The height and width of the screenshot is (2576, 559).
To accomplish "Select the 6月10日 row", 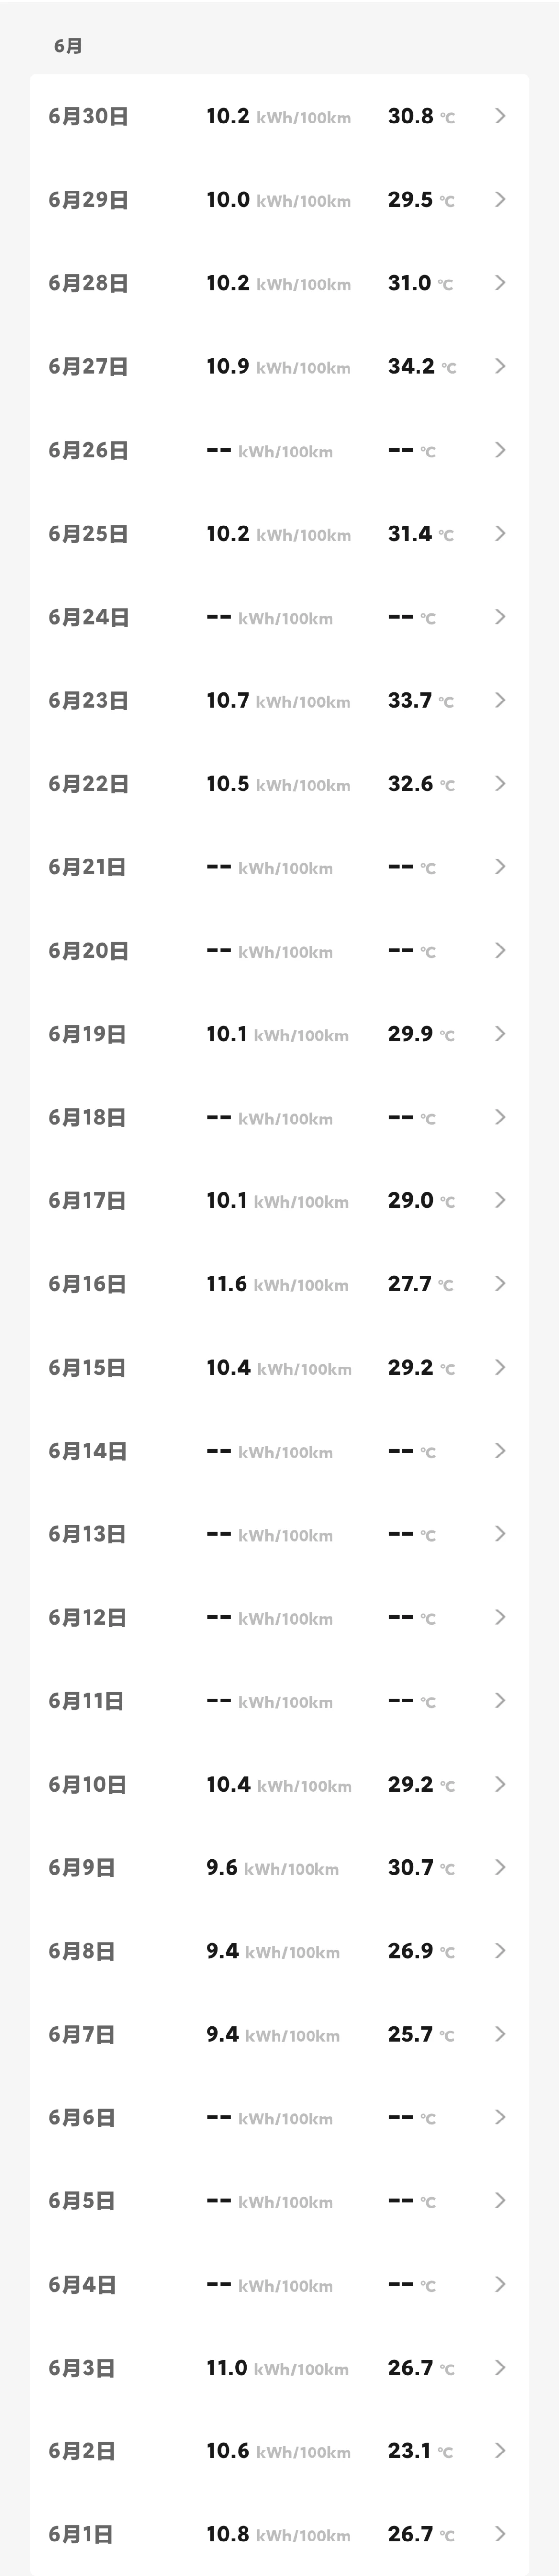I will (x=279, y=1784).
